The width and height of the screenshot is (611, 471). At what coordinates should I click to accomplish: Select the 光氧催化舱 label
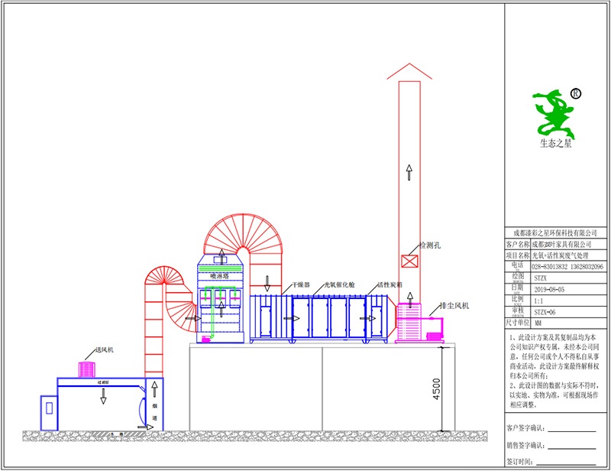338,284
